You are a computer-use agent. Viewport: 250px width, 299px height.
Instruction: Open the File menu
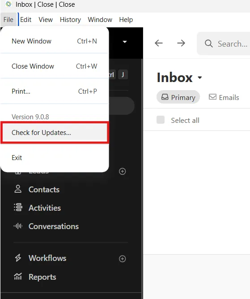[x=8, y=20]
